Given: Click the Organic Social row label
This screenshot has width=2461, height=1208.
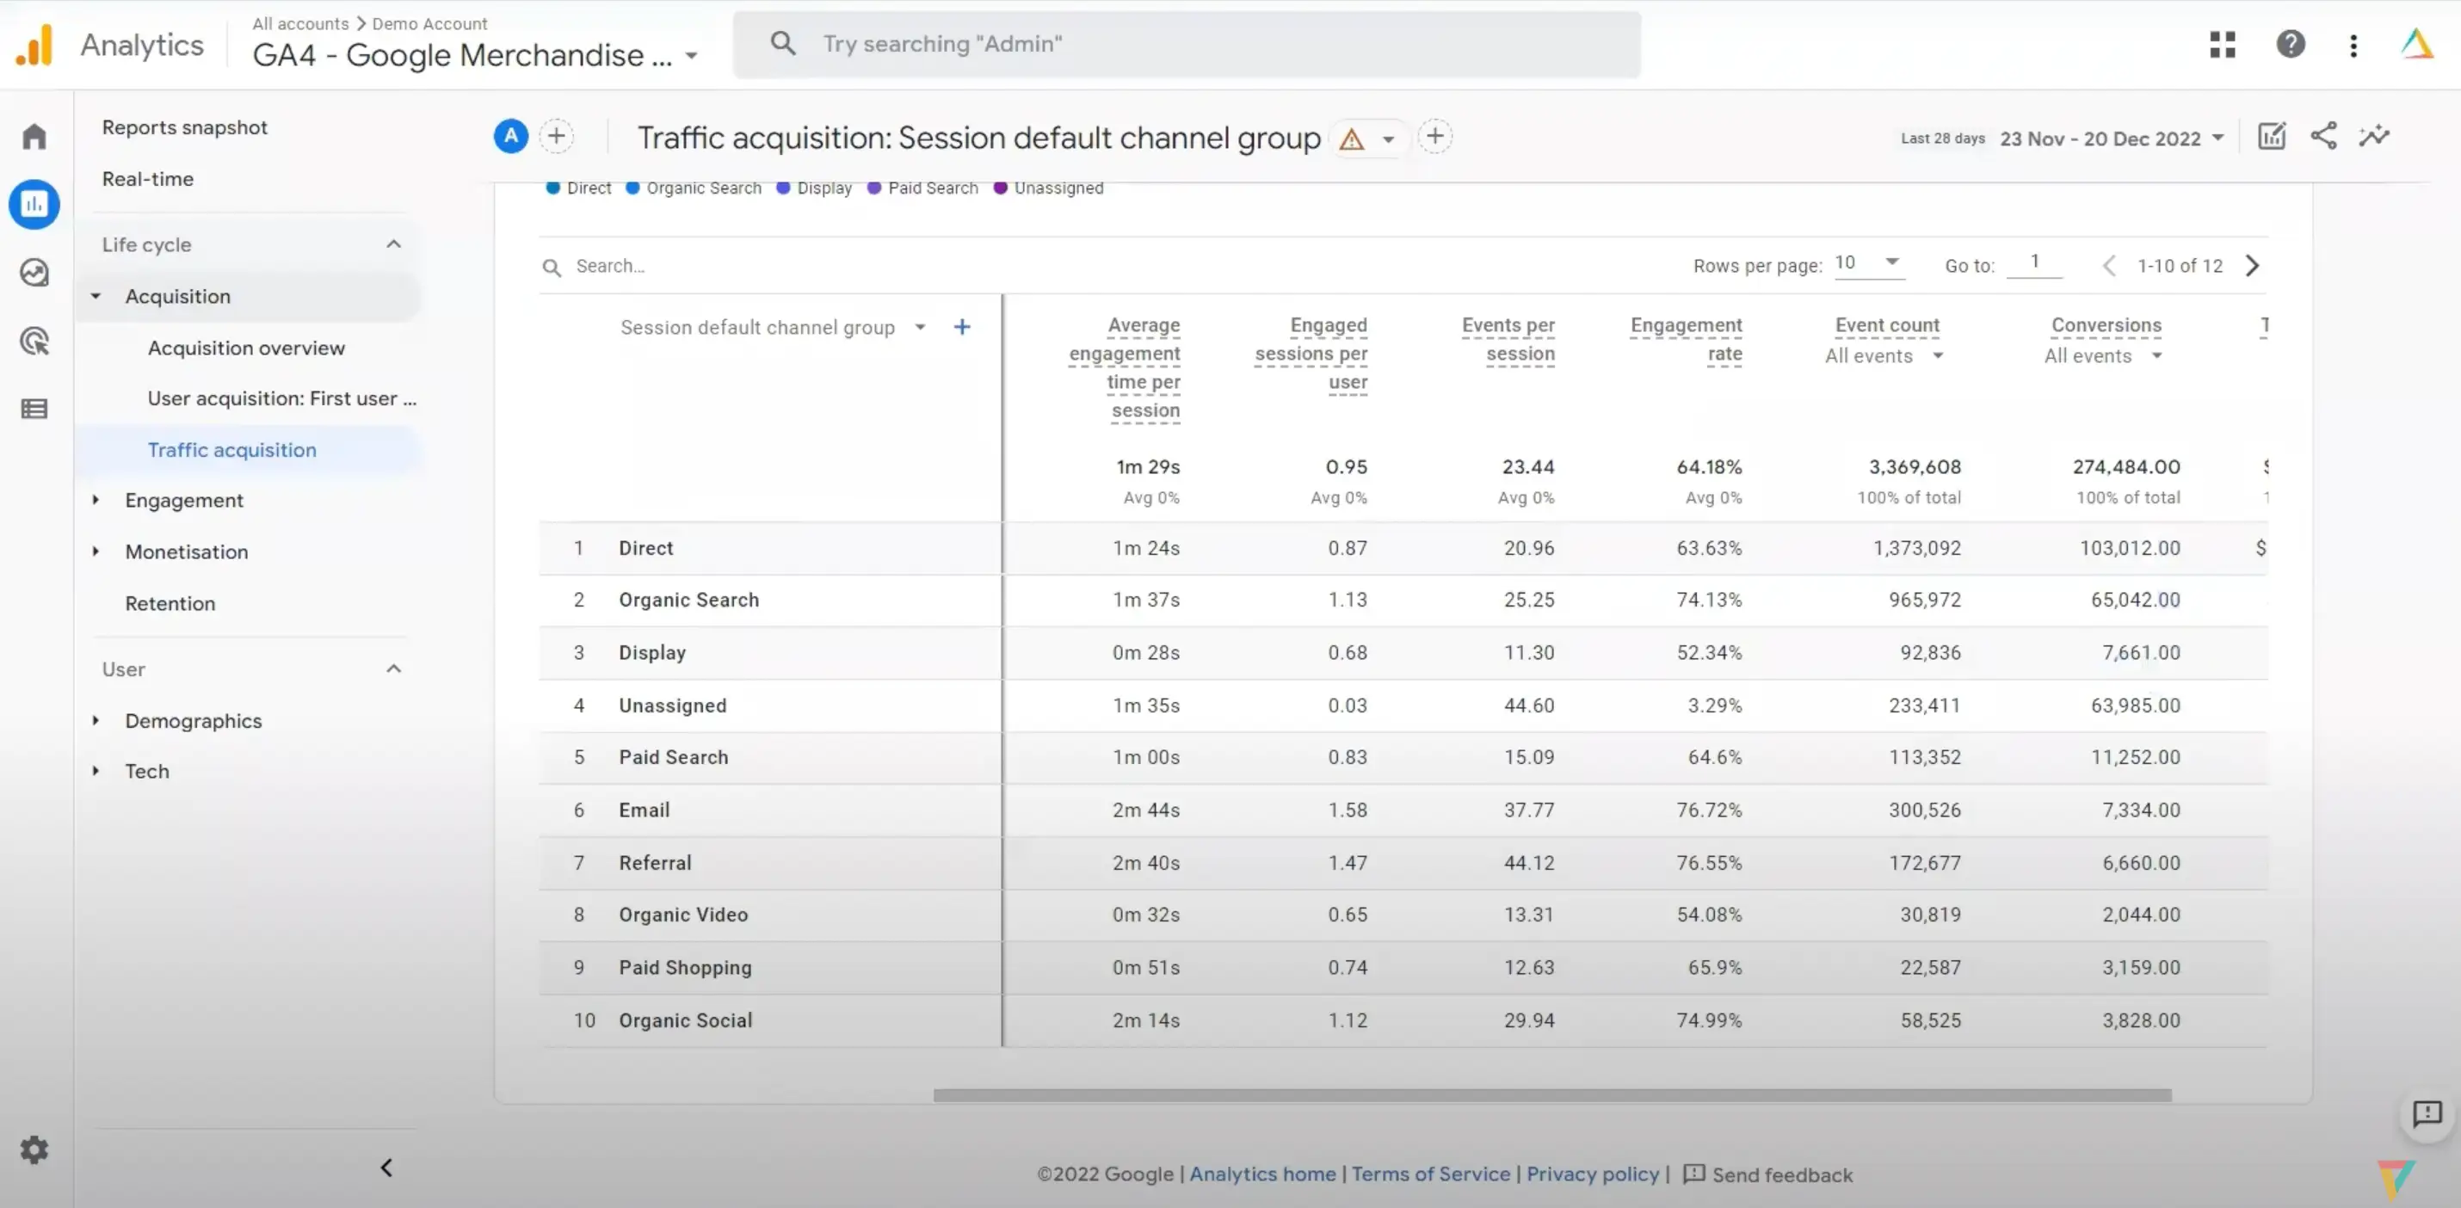Looking at the screenshot, I should click(685, 1020).
